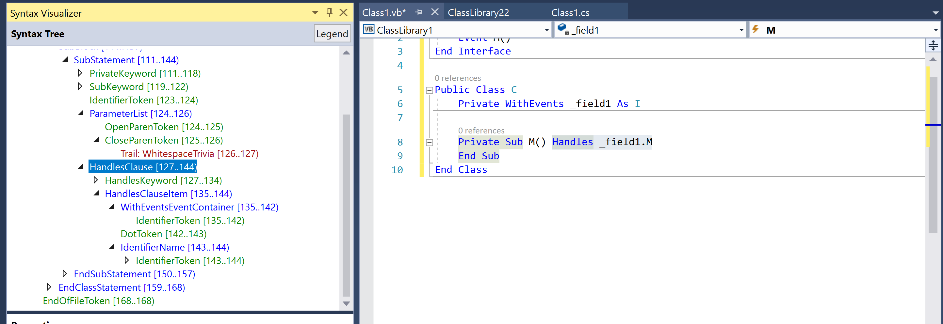Switch to the Class1.cs tab

[570, 12]
